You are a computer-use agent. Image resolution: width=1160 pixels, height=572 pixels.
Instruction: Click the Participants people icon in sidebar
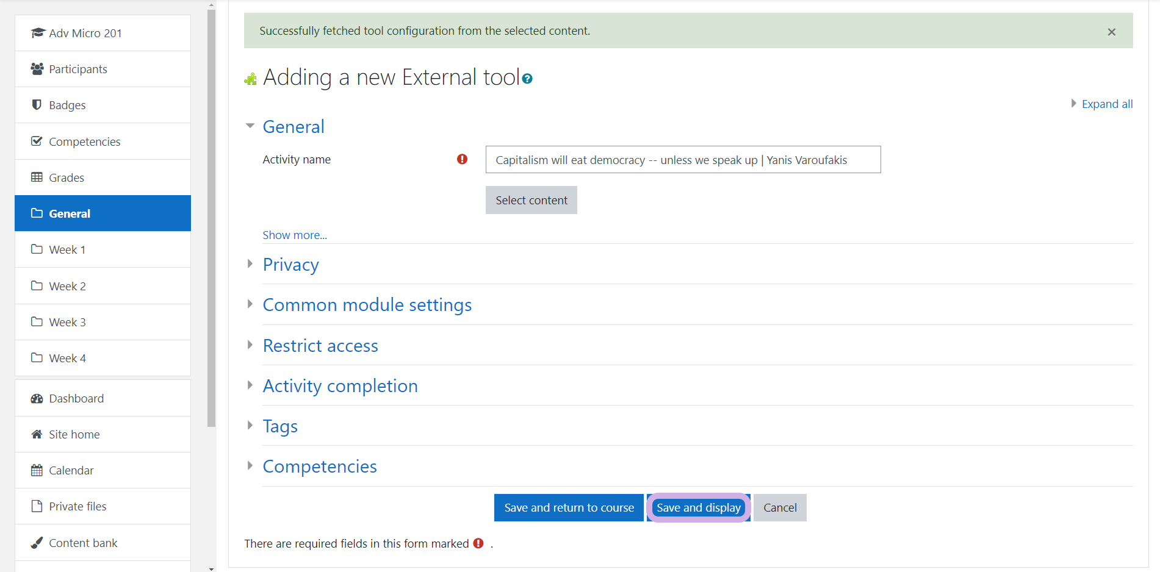[37, 69]
